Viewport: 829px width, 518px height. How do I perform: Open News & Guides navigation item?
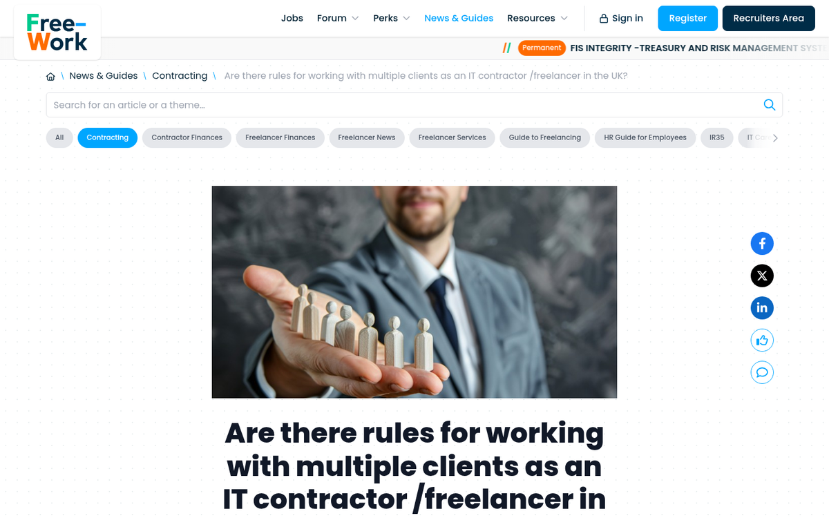459,19
